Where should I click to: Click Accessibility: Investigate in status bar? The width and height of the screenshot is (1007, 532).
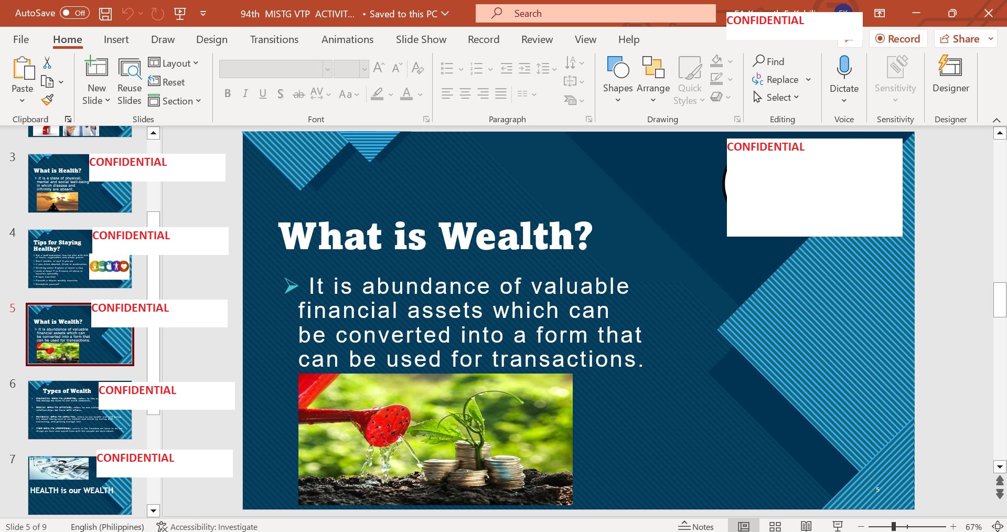pos(207,526)
